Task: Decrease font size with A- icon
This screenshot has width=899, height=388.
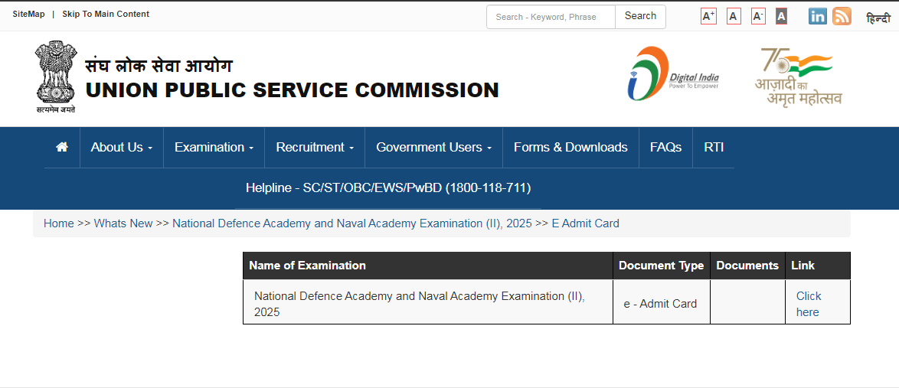Action: [759, 16]
